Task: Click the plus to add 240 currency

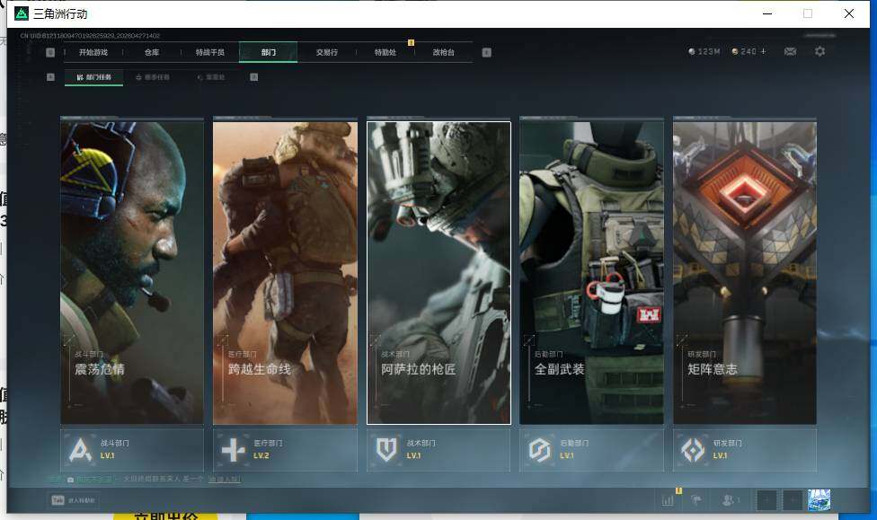Action: (764, 51)
